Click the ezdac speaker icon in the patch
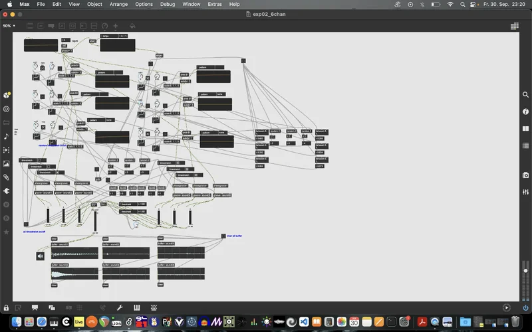This screenshot has width=532, height=332. tap(41, 256)
